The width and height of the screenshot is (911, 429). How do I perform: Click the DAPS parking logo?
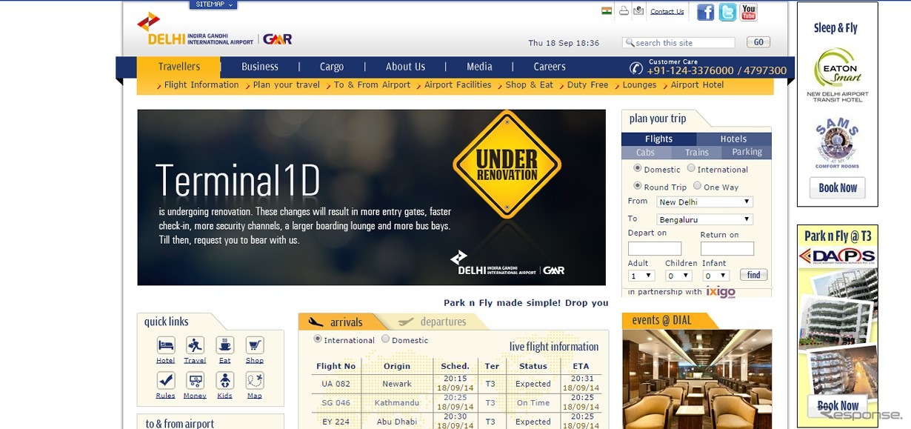[837, 257]
